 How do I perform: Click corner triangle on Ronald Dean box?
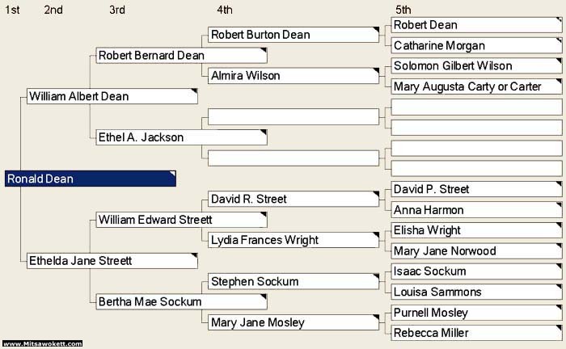tap(173, 174)
